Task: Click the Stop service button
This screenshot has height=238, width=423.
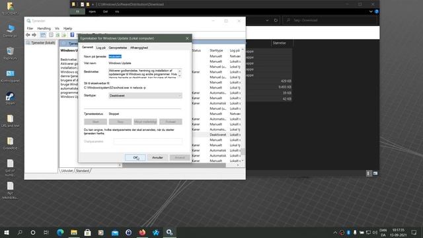Action: (120, 122)
